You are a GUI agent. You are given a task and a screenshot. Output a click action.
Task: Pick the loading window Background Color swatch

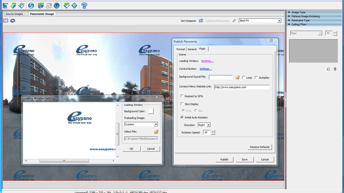[x=151, y=111]
